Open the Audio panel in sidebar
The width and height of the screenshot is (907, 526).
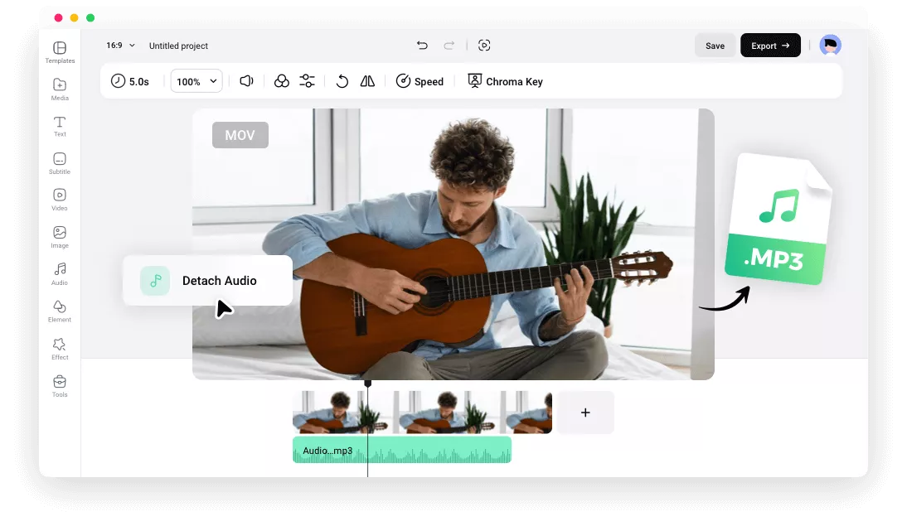[x=60, y=274]
